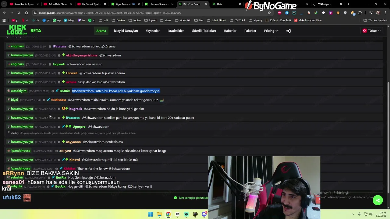This screenshot has width=390, height=219.
Task: Open wasabiyim channel link
Action: pos(17,91)
